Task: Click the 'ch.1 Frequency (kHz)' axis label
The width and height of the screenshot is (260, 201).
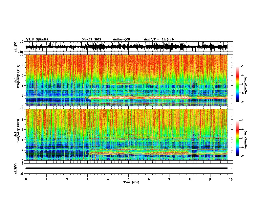Action: 17,77
